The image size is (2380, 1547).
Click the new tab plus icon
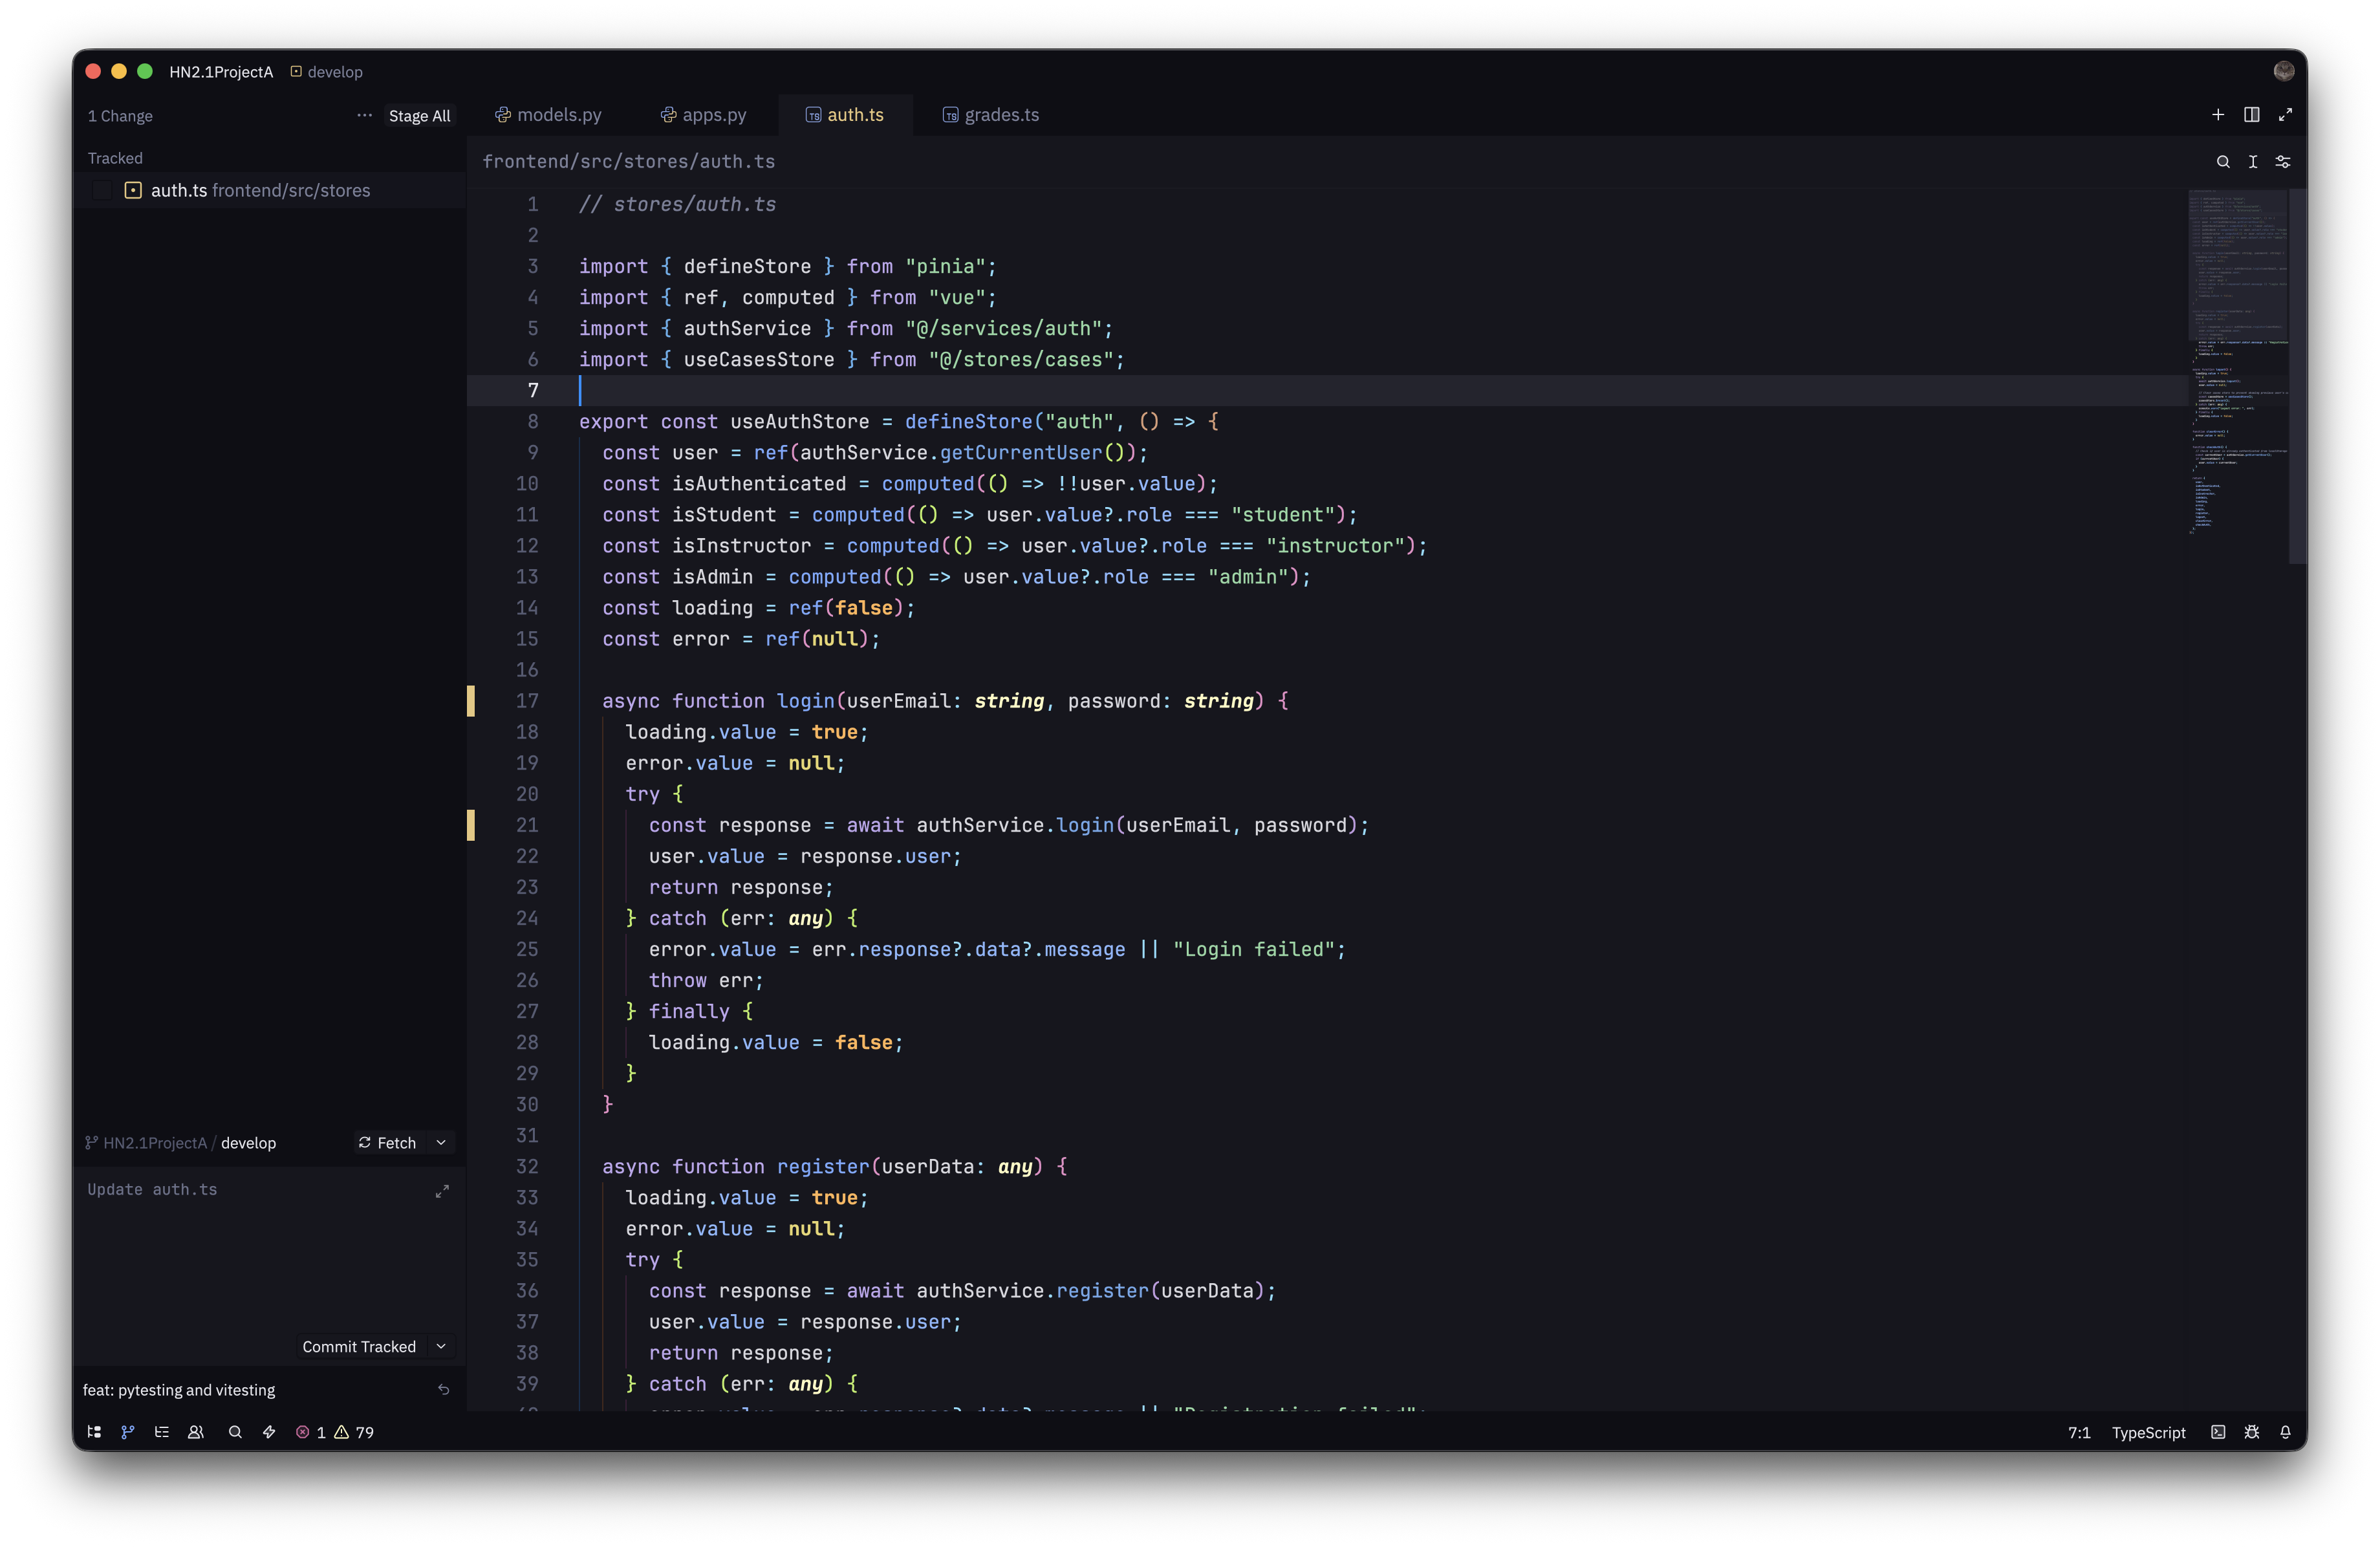2218,115
